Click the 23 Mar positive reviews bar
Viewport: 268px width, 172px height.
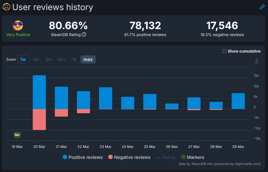[106, 98]
